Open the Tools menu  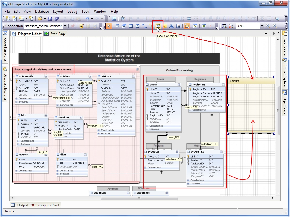[x=86, y=11]
